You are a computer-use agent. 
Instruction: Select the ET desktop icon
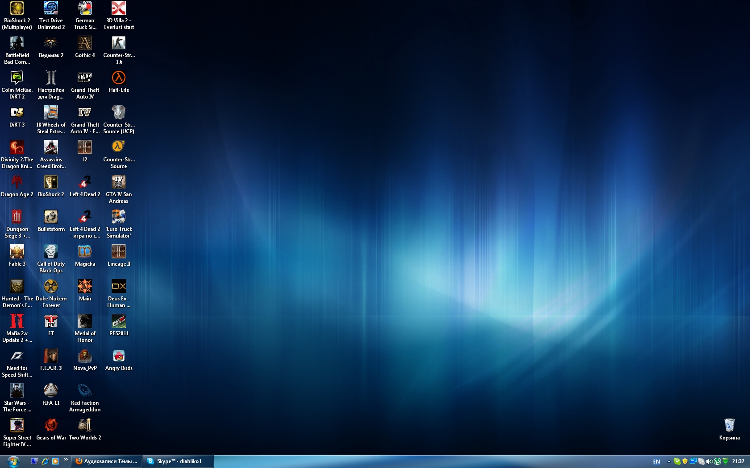pyautogui.click(x=51, y=325)
